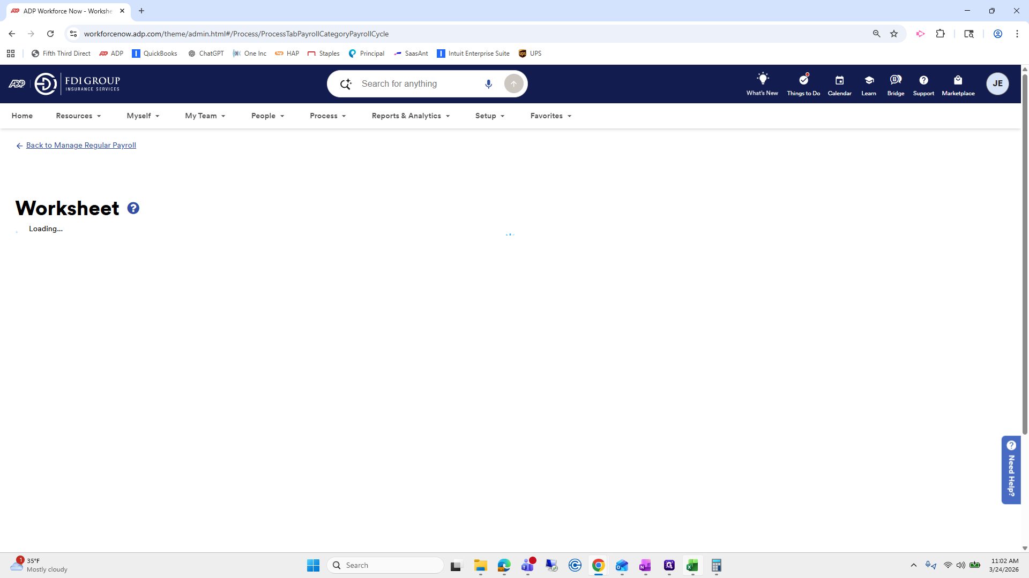The image size is (1029, 578).
Task: Expand the People dropdown menu
Action: pyautogui.click(x=267, y=116)
